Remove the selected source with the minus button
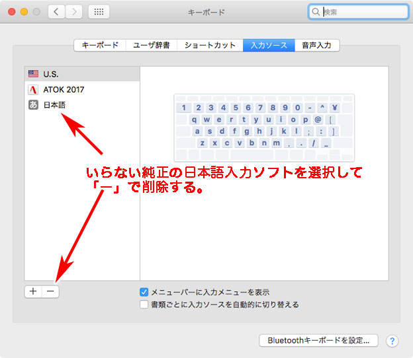Image resolution: width=413 pixels, height=358 pixels. coord(50,291)
